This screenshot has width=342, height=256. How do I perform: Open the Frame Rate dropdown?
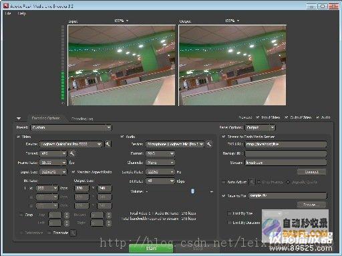pos(53,163)
